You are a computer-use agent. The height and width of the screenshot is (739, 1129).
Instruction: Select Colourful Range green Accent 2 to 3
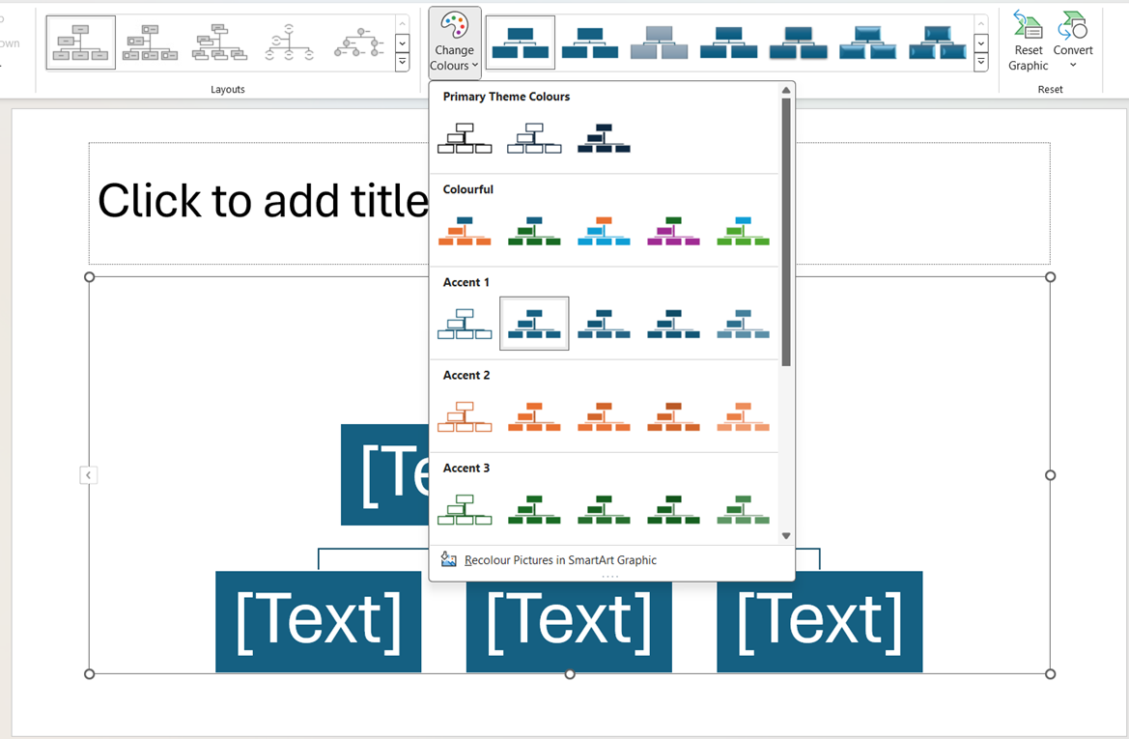pos(534,231)
